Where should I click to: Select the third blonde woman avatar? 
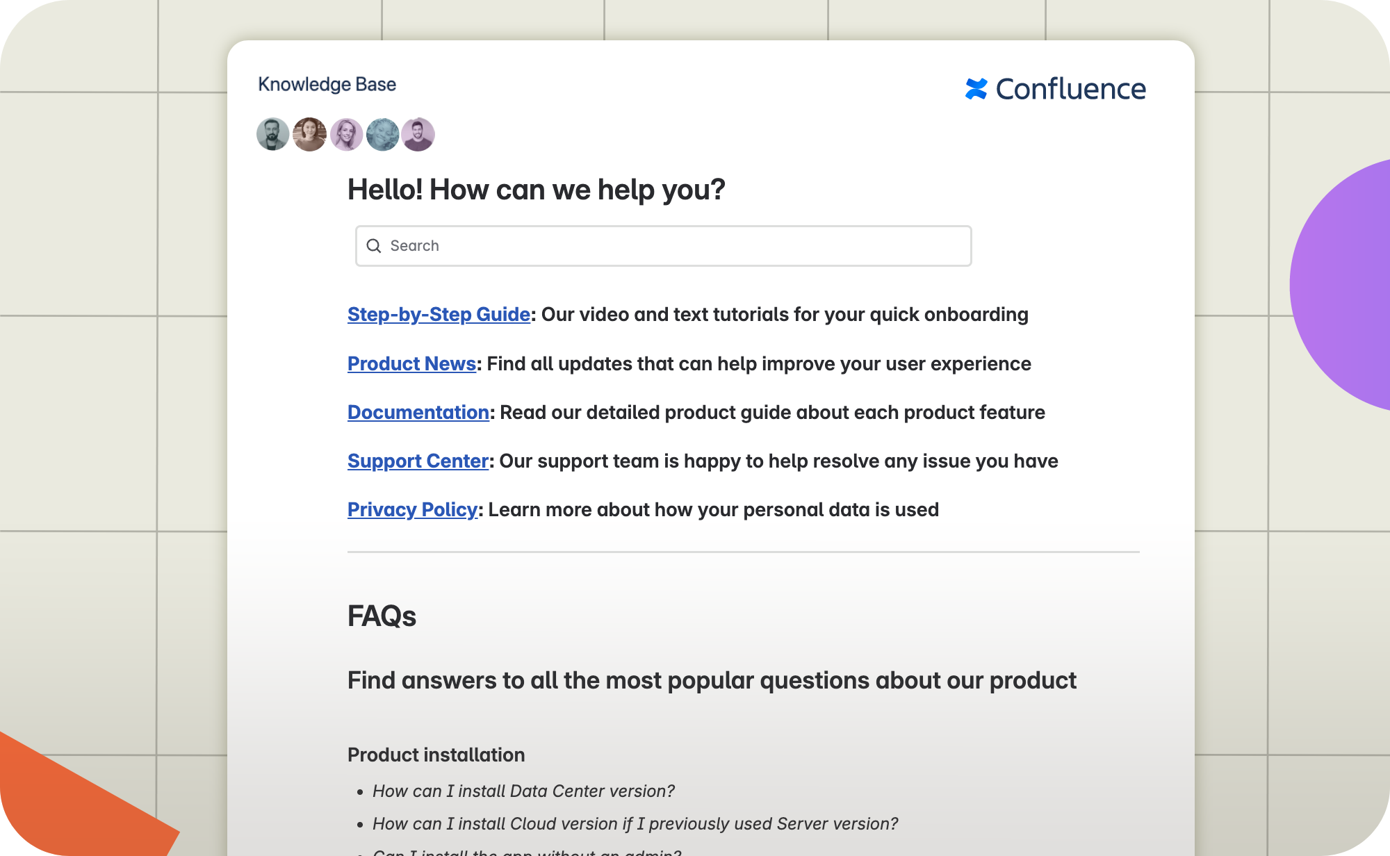click(346, 134)
